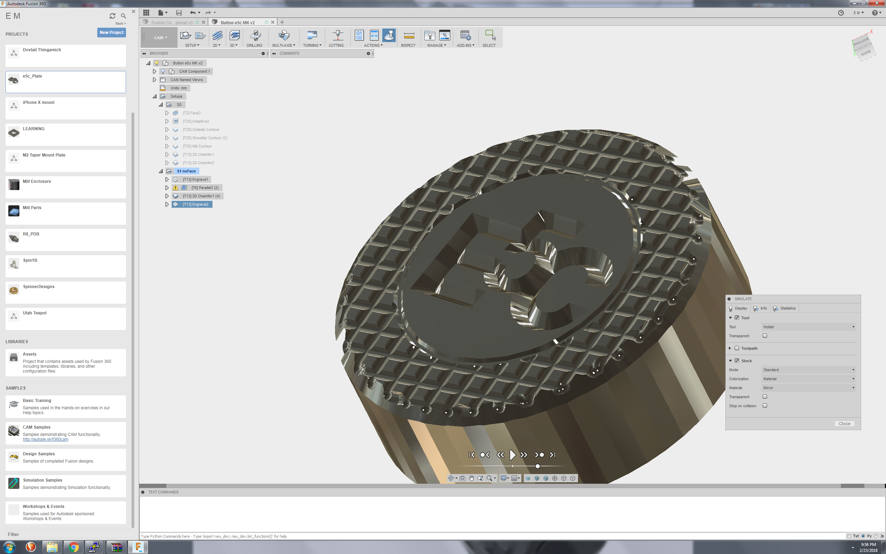Open the Actions menu
The width and height of the screenshot is (886, 554).
pyautogui.click(x=373, y=45)
